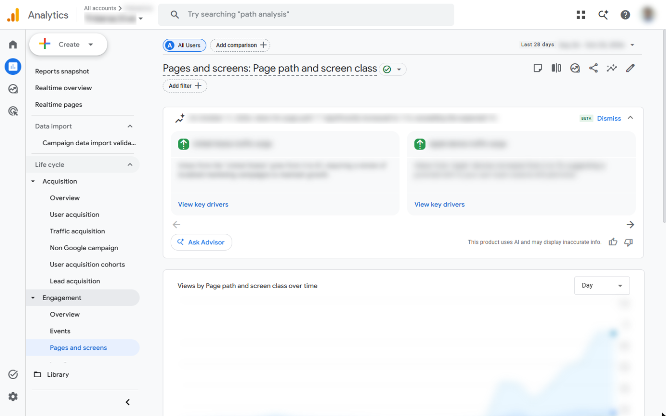The image size is (666, 416).
Task: Open Reports snapshot
Action: (x=62, y=71)
